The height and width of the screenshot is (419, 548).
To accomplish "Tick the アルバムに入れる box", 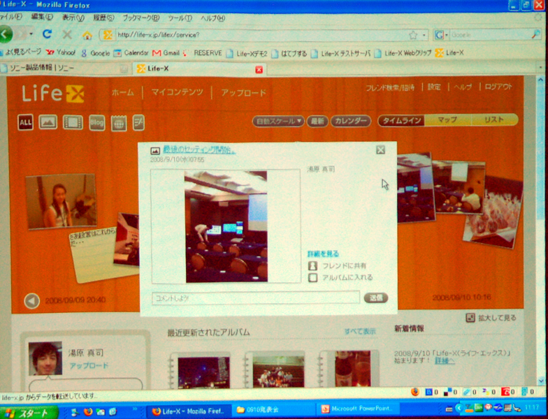I will tap(313, 278).
